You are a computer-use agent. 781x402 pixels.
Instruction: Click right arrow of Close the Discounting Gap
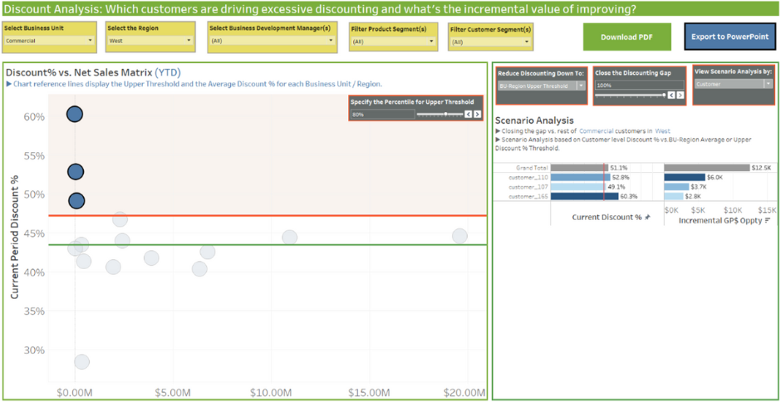coord(680,96)
